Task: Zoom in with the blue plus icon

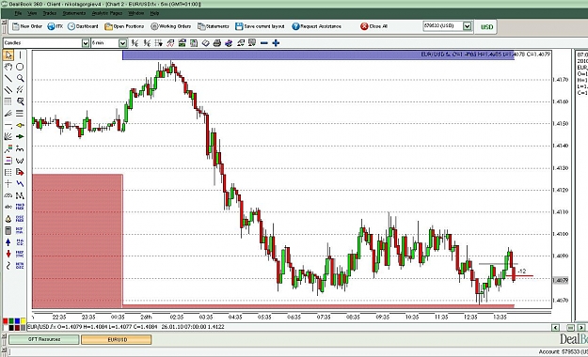Action: 276,43
